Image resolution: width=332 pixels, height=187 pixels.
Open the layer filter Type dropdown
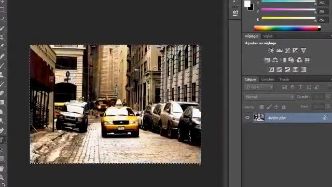(259, 87)
